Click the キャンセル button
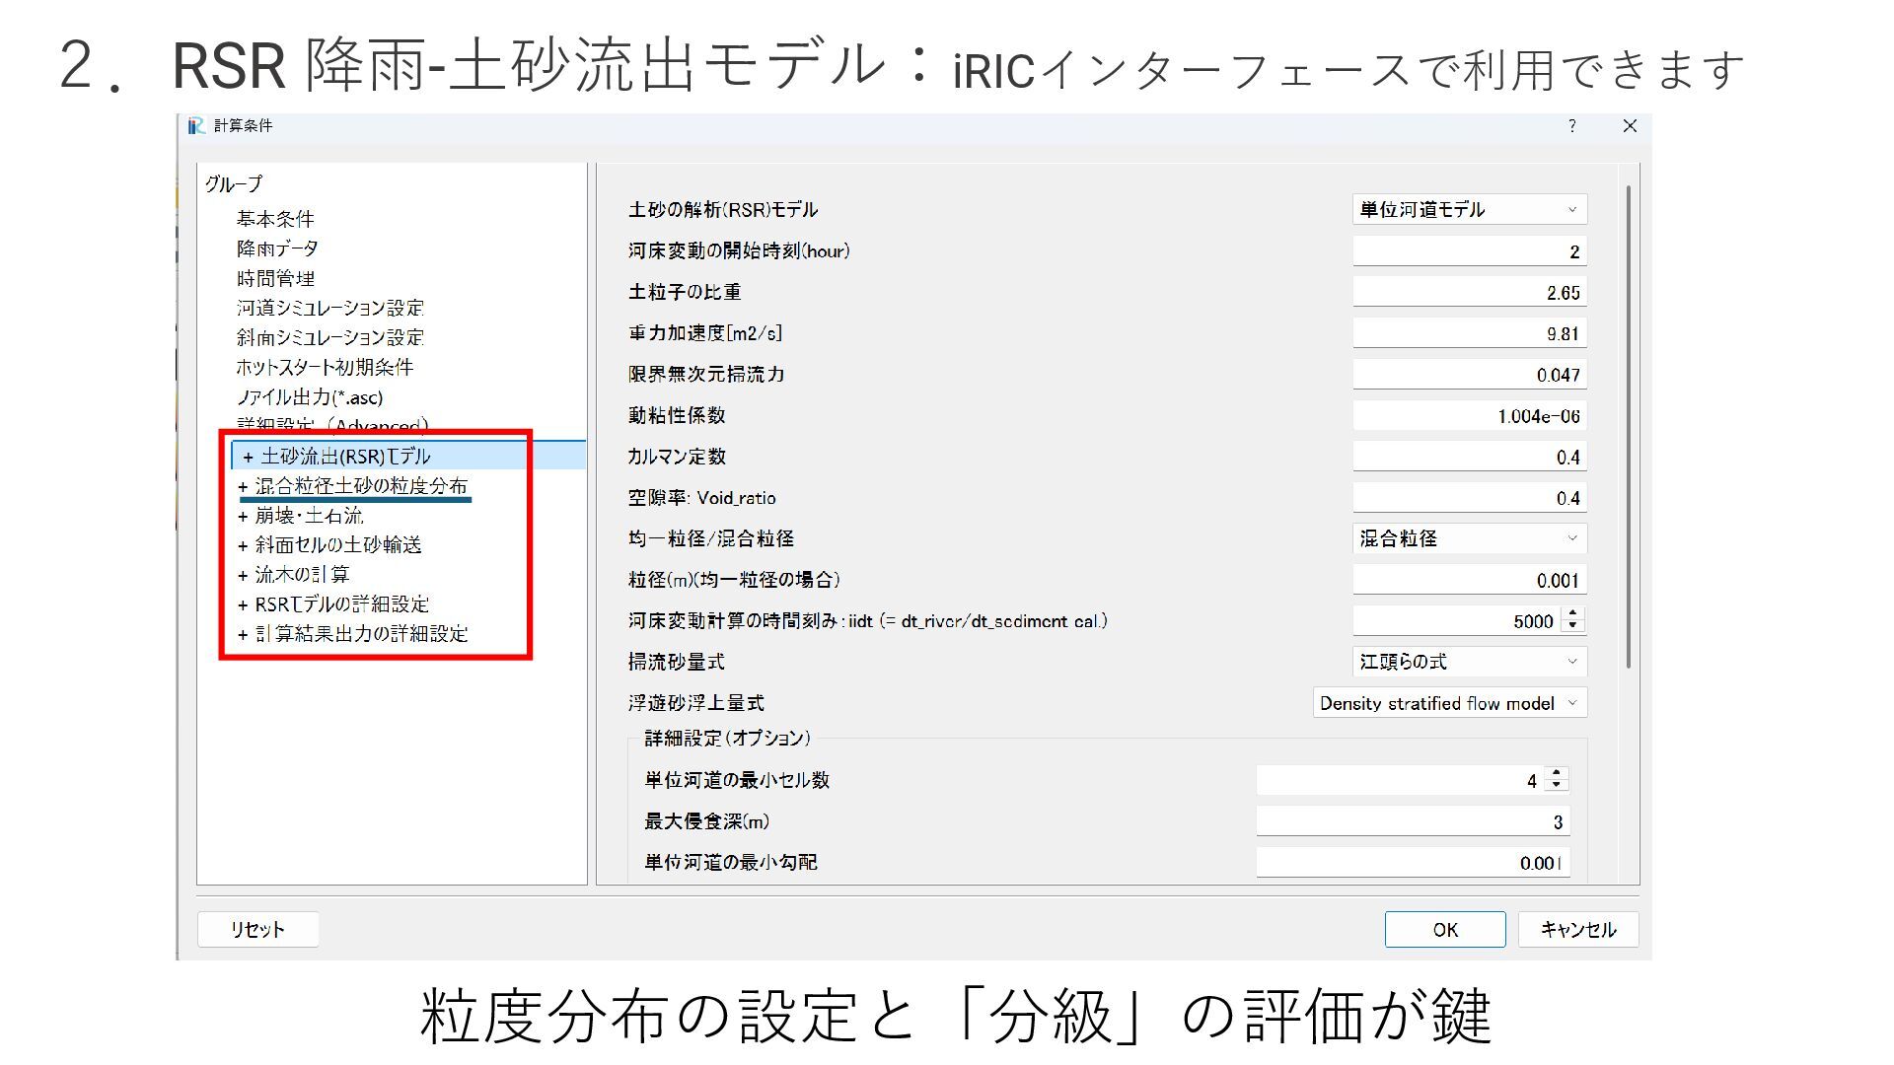Screen dimensions: 1894x1065 (1577, 930)
